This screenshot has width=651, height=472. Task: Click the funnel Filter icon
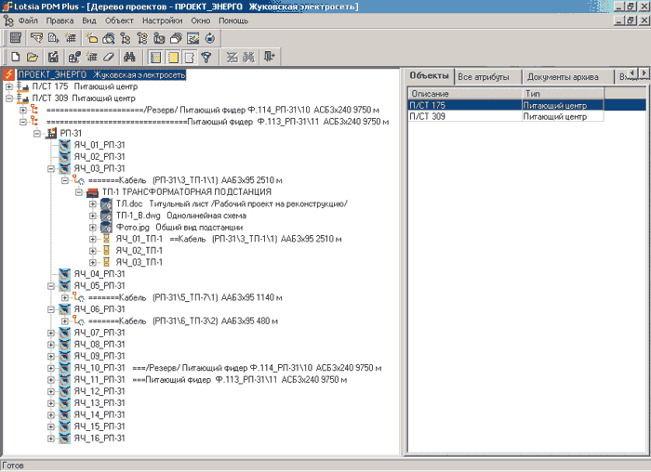[207, 58]
